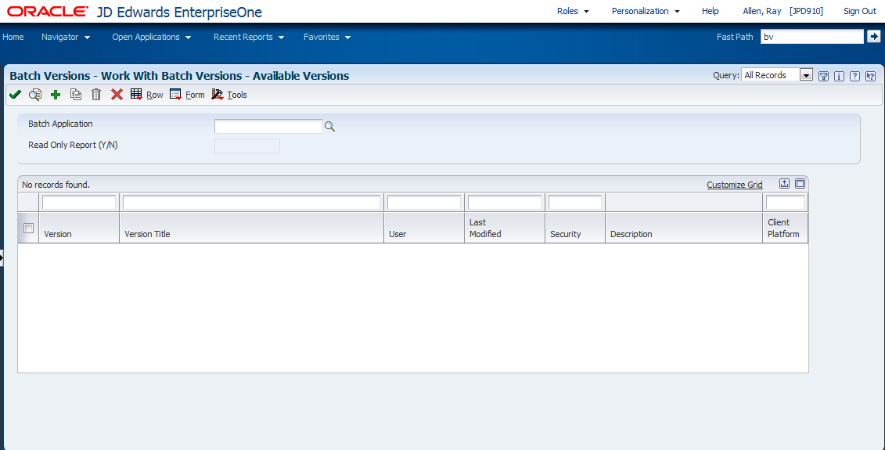Click the Sign Out link
Screen dimensions: 885x450
pos(860,11)
